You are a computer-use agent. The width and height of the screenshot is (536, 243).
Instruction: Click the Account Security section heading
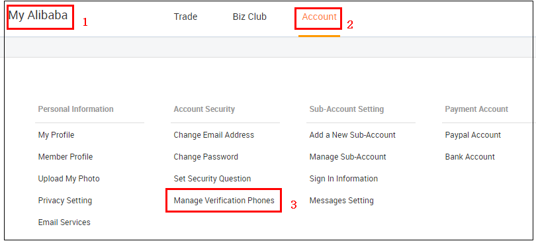(x=204, y=109)
